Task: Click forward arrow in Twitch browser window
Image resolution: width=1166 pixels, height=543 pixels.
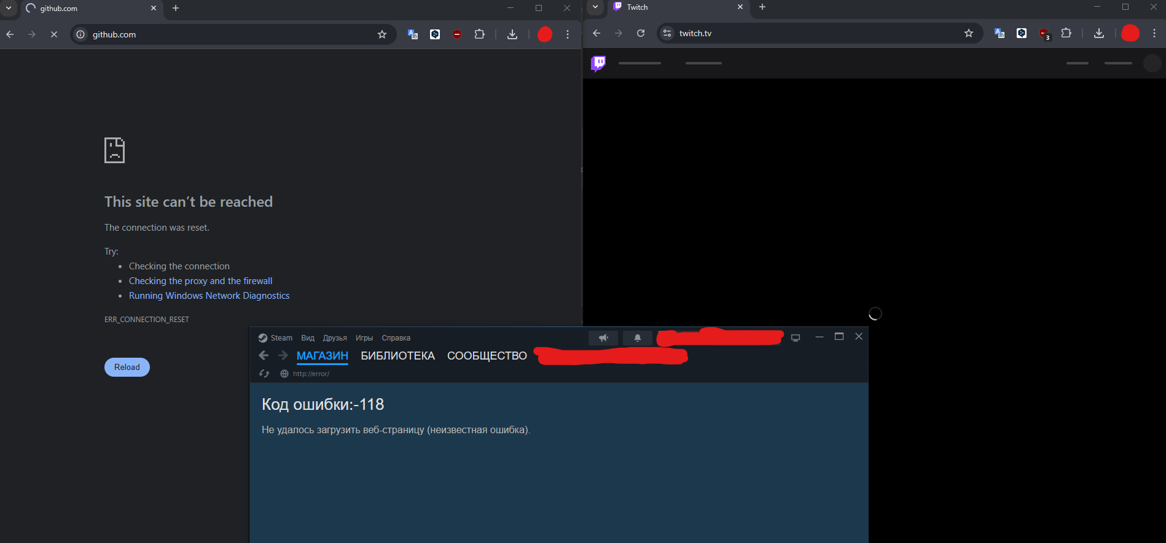Action: pos(619,33)
